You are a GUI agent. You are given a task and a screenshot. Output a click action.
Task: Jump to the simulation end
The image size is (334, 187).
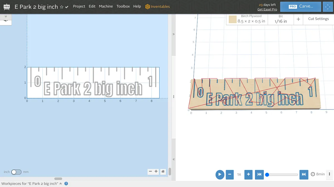(304, 174)
